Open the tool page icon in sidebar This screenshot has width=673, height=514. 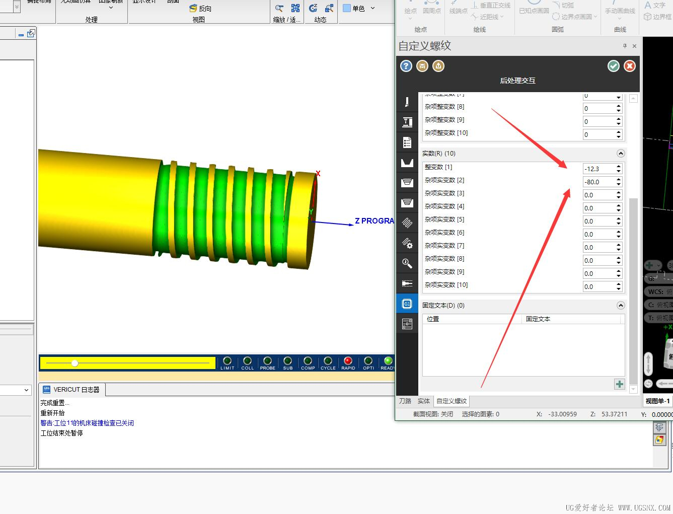[x=407, y=102]
